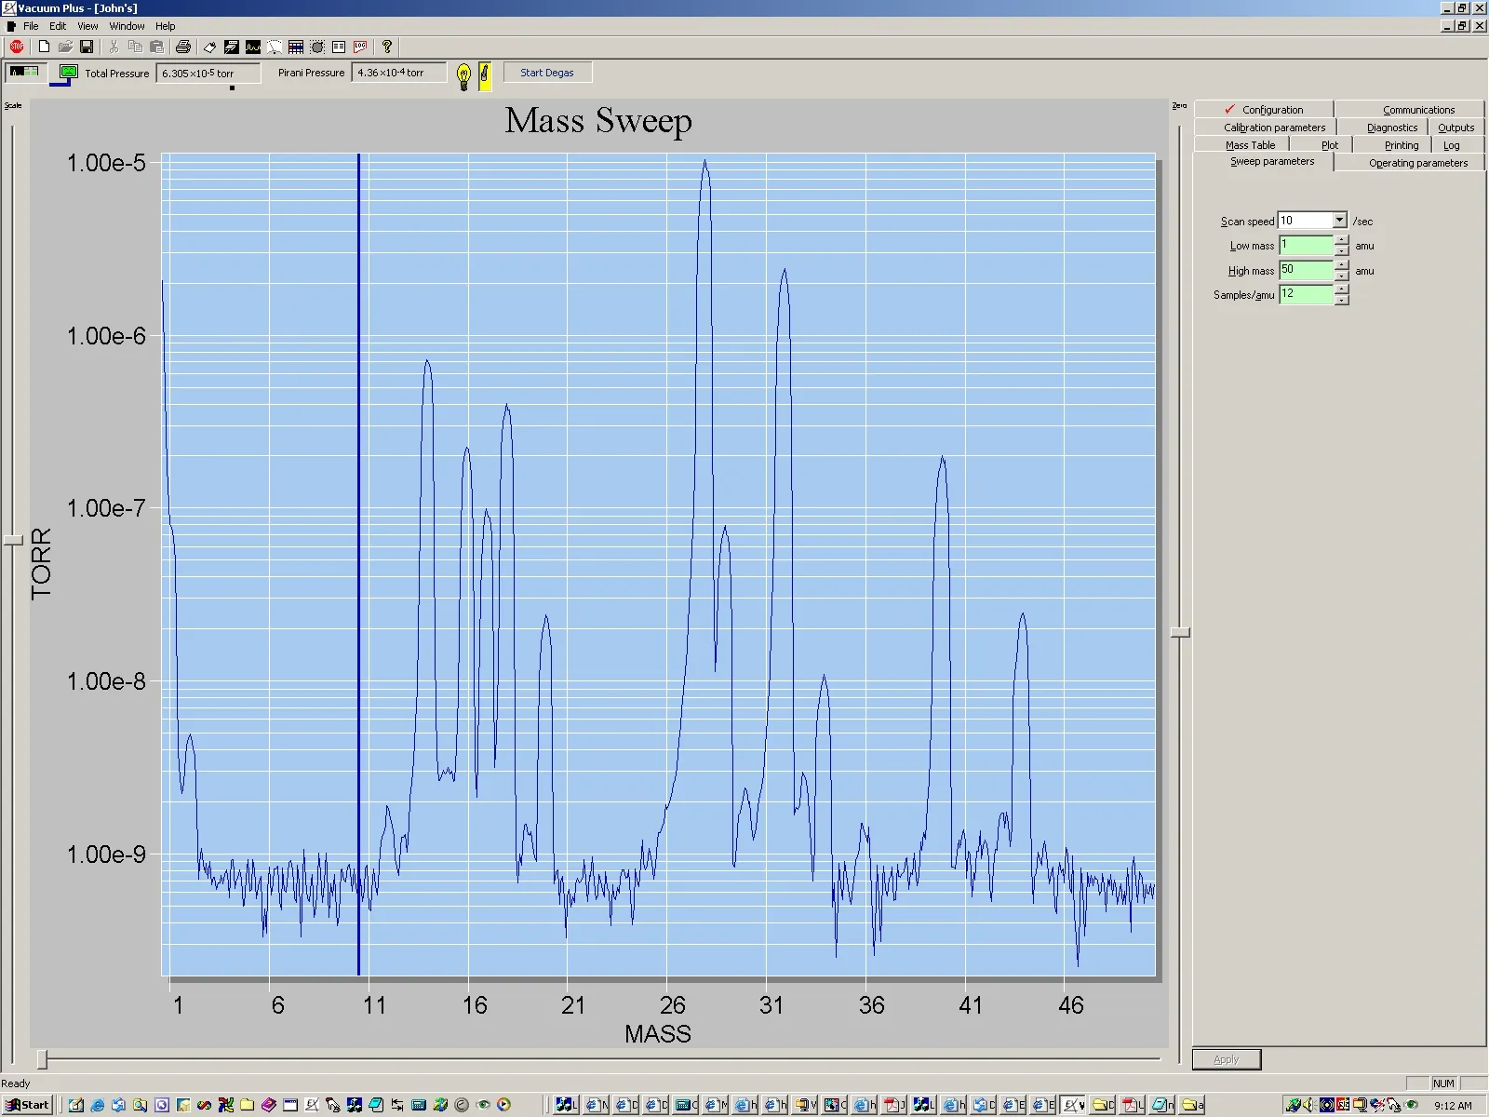Click Start Degas button
The image size is (1489, 1117).
547,73
